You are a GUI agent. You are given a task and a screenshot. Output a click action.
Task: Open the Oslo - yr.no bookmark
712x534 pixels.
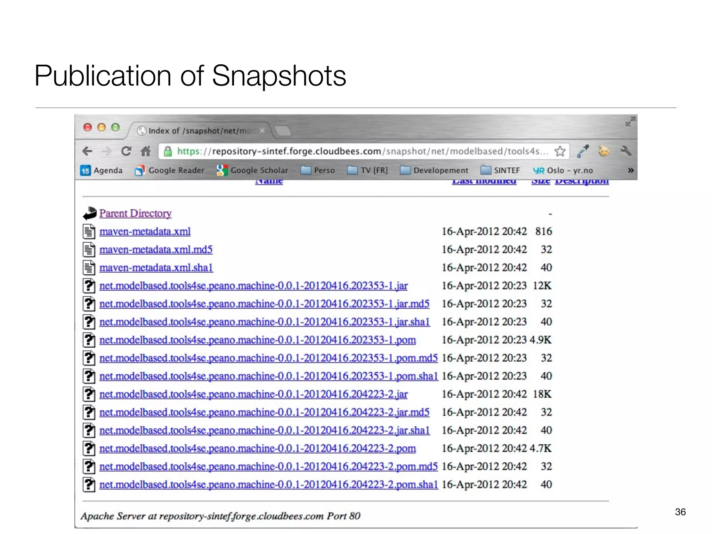(563, 170)
